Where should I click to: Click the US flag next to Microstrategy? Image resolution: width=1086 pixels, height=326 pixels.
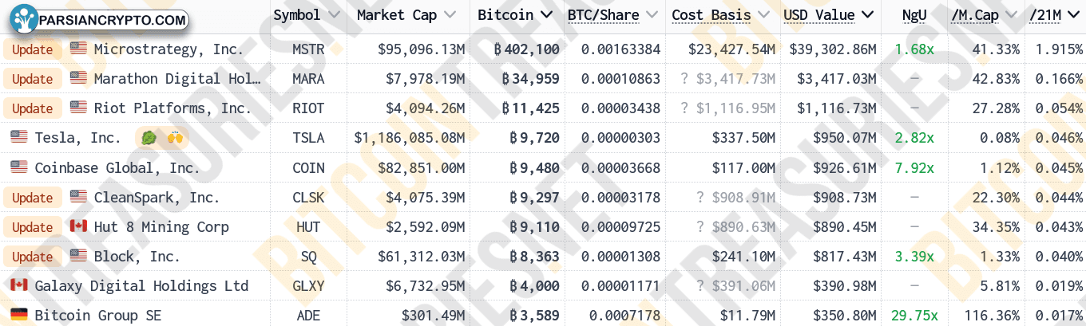(78, 49)
